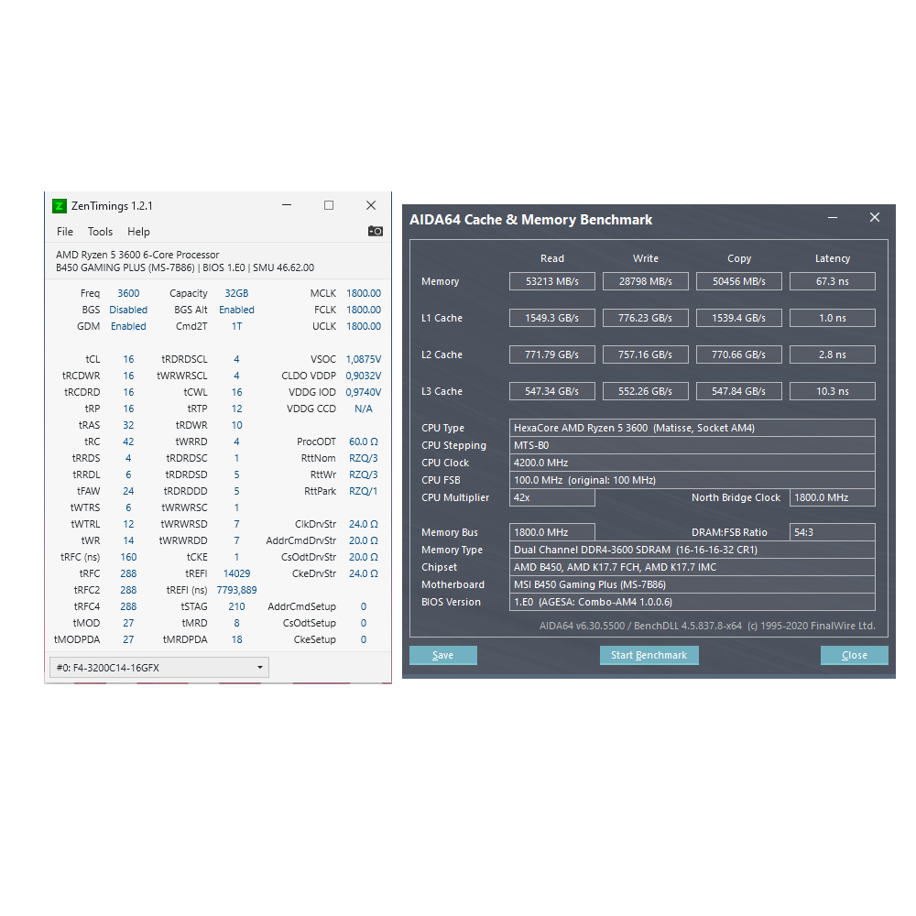This screenshot has height=916, width=916.
Task: Click the BGS Alt Enabled value
Action: point(236,310)
